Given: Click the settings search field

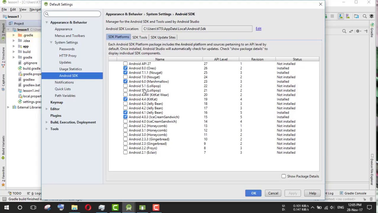Looking at the screenshot, I should tap(72, 14).
